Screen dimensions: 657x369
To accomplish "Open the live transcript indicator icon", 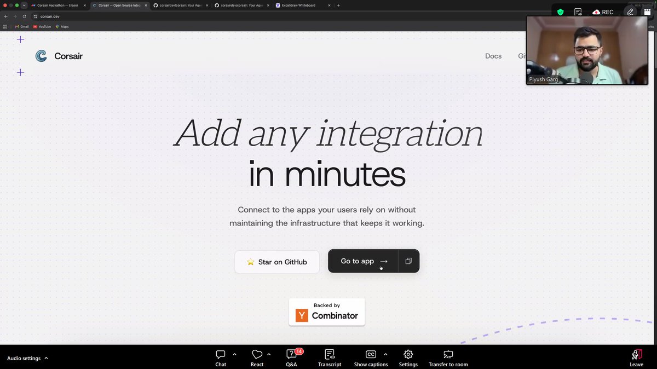I will point(578,11).
